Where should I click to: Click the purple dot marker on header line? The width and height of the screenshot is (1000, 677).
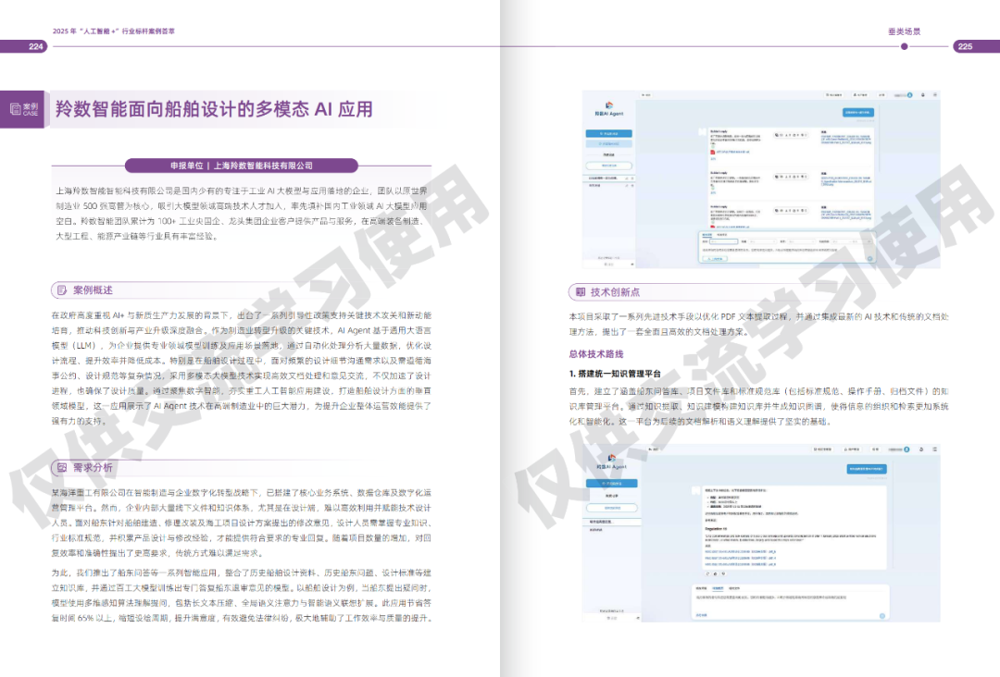click(x=905, y=46)
